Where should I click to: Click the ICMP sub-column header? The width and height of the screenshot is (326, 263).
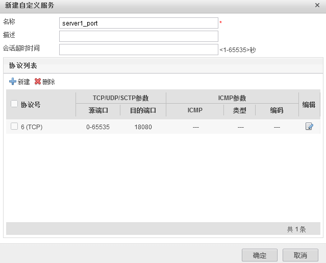pos(195,111)
